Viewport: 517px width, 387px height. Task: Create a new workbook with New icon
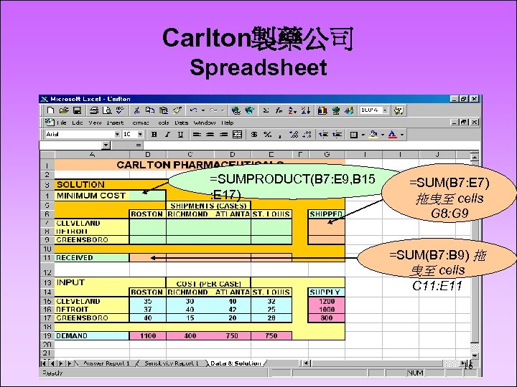coord(50,110)
